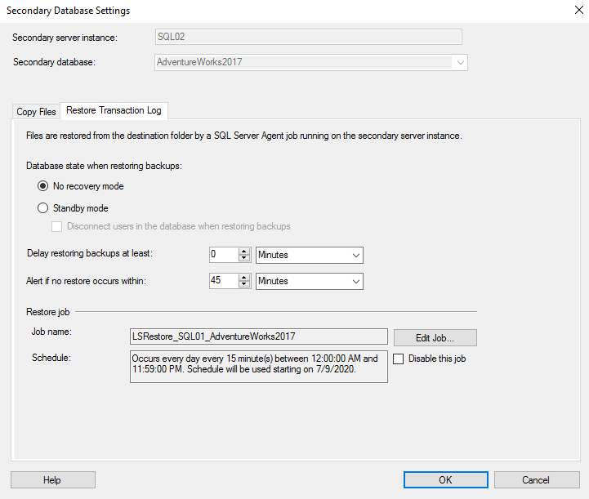The image size is (589, 499).
Task: Click the alert restore minutes number field
Action: click(x=224, y=281)
